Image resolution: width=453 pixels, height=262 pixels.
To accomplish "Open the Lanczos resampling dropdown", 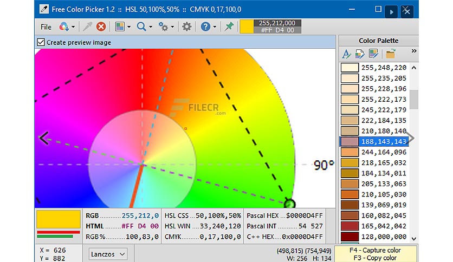I will (107, 254).
